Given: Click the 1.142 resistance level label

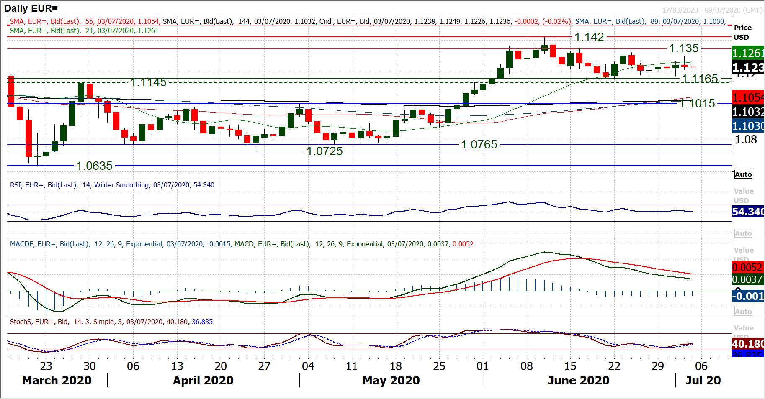Looking at the screenshot, I should [x=589, y=37].
